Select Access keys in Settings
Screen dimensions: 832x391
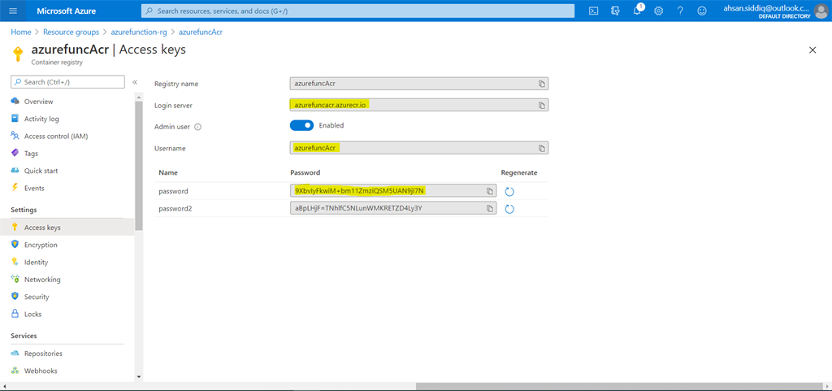pos(67,228)
